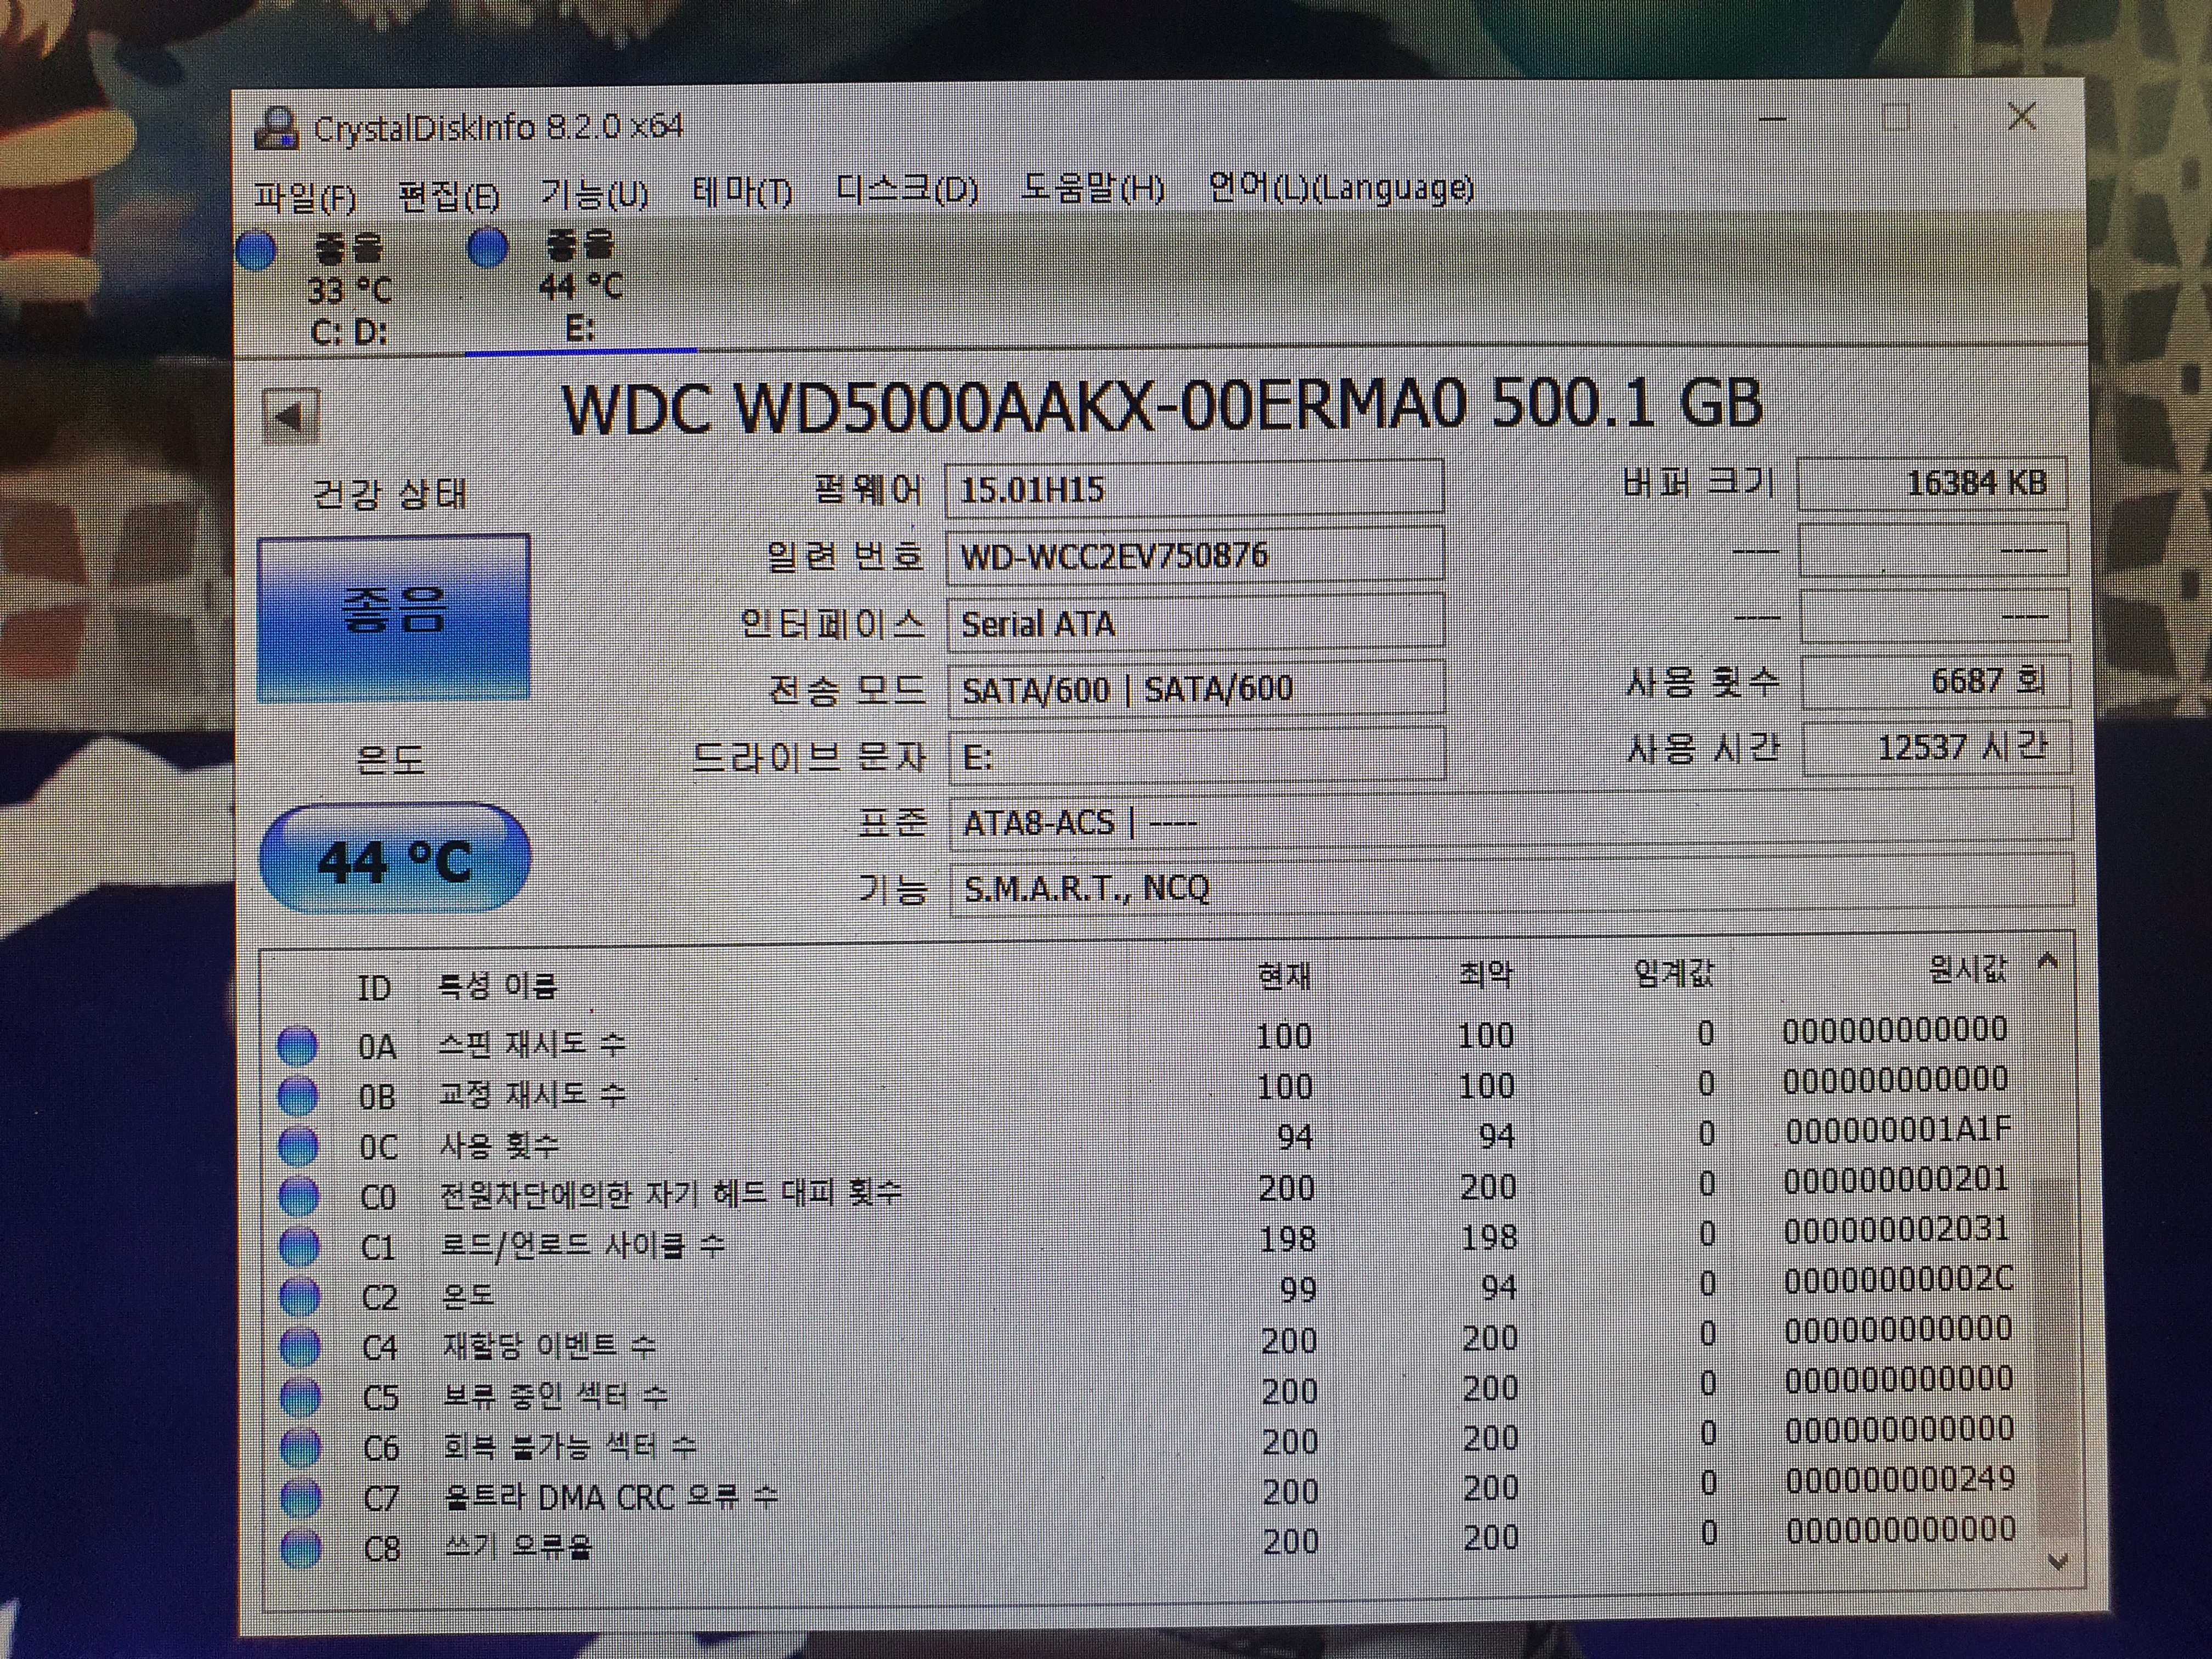Open the 테마(T) menu

[x=742, y=191]
